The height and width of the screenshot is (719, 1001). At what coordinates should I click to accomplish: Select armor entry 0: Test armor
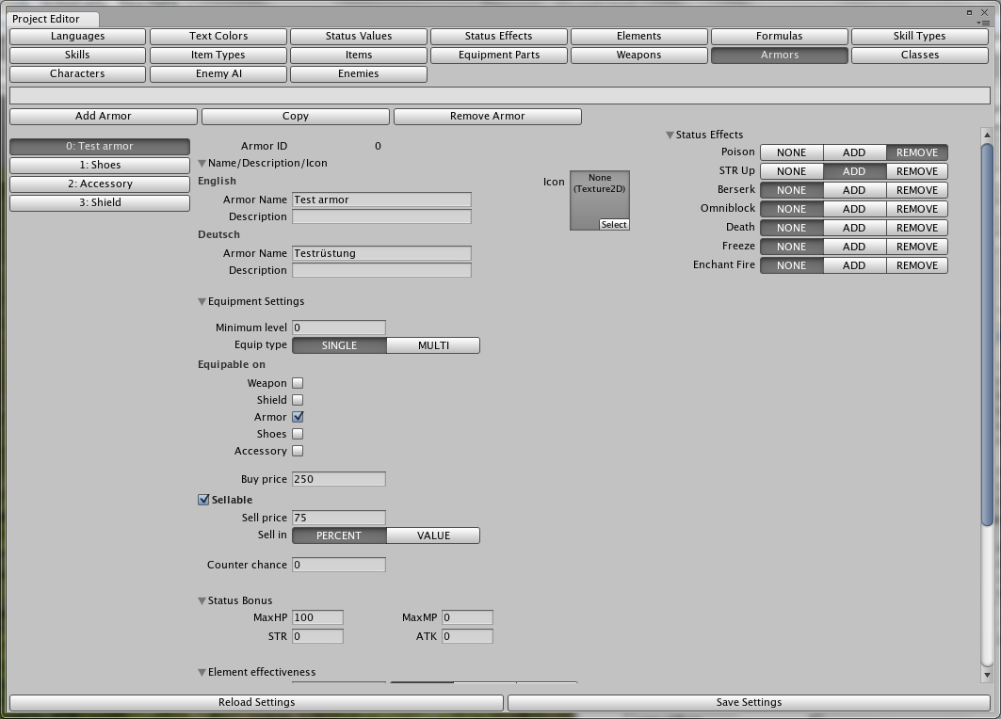click(x=100, y=147)
